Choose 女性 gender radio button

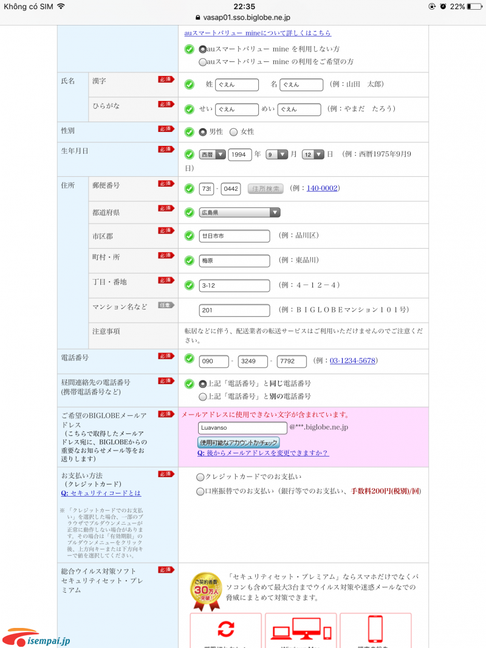point(234,132)
